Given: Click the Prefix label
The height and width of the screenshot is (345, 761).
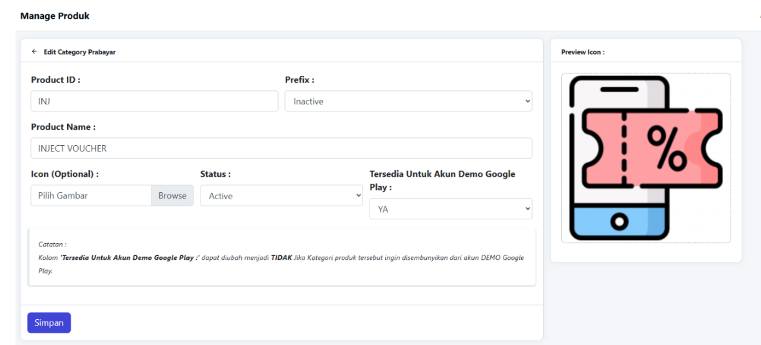Looking at the screenshot, I should coord(299,80).
